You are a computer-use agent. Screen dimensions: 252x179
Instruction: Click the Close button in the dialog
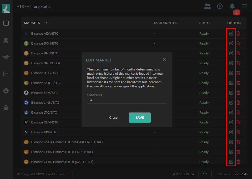[113, 118]
